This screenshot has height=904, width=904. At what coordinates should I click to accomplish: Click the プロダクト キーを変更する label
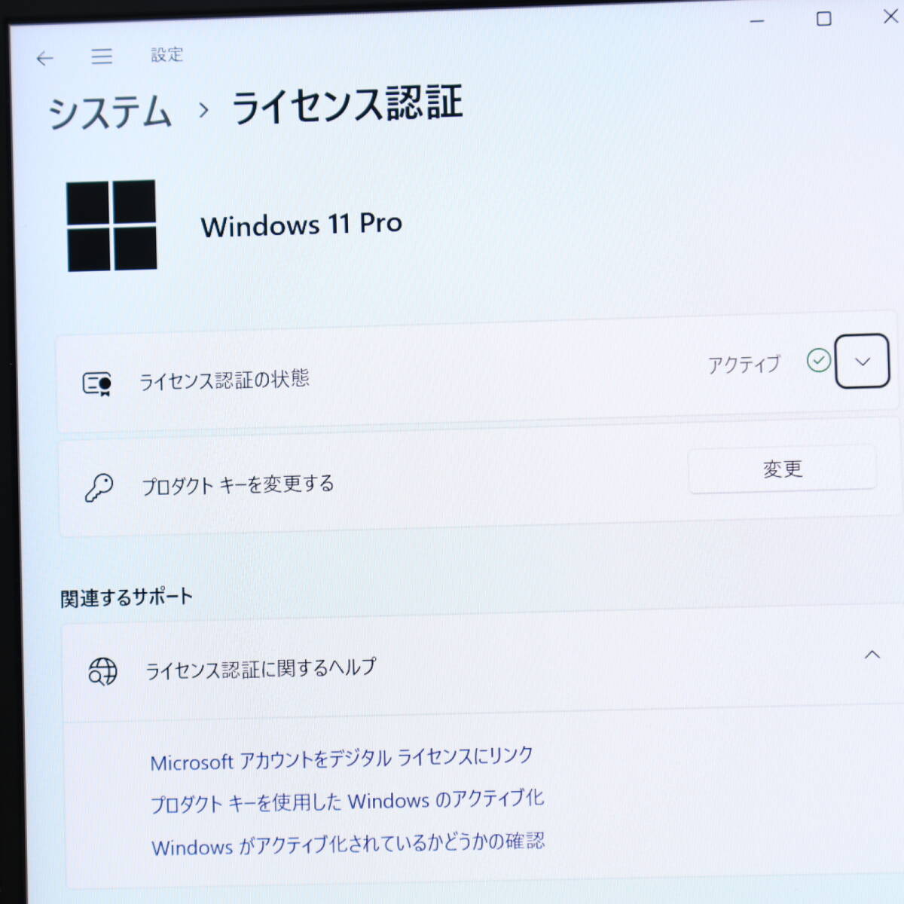(238, 485)
